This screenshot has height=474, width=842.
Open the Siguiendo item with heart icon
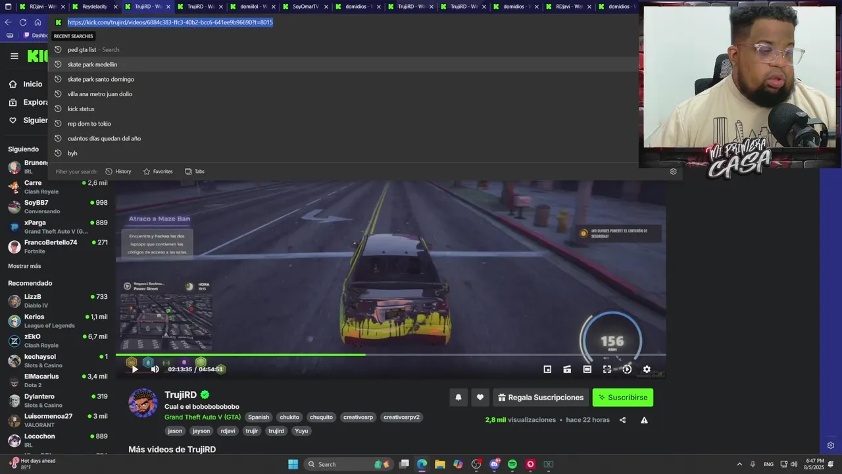click(28, 120)
